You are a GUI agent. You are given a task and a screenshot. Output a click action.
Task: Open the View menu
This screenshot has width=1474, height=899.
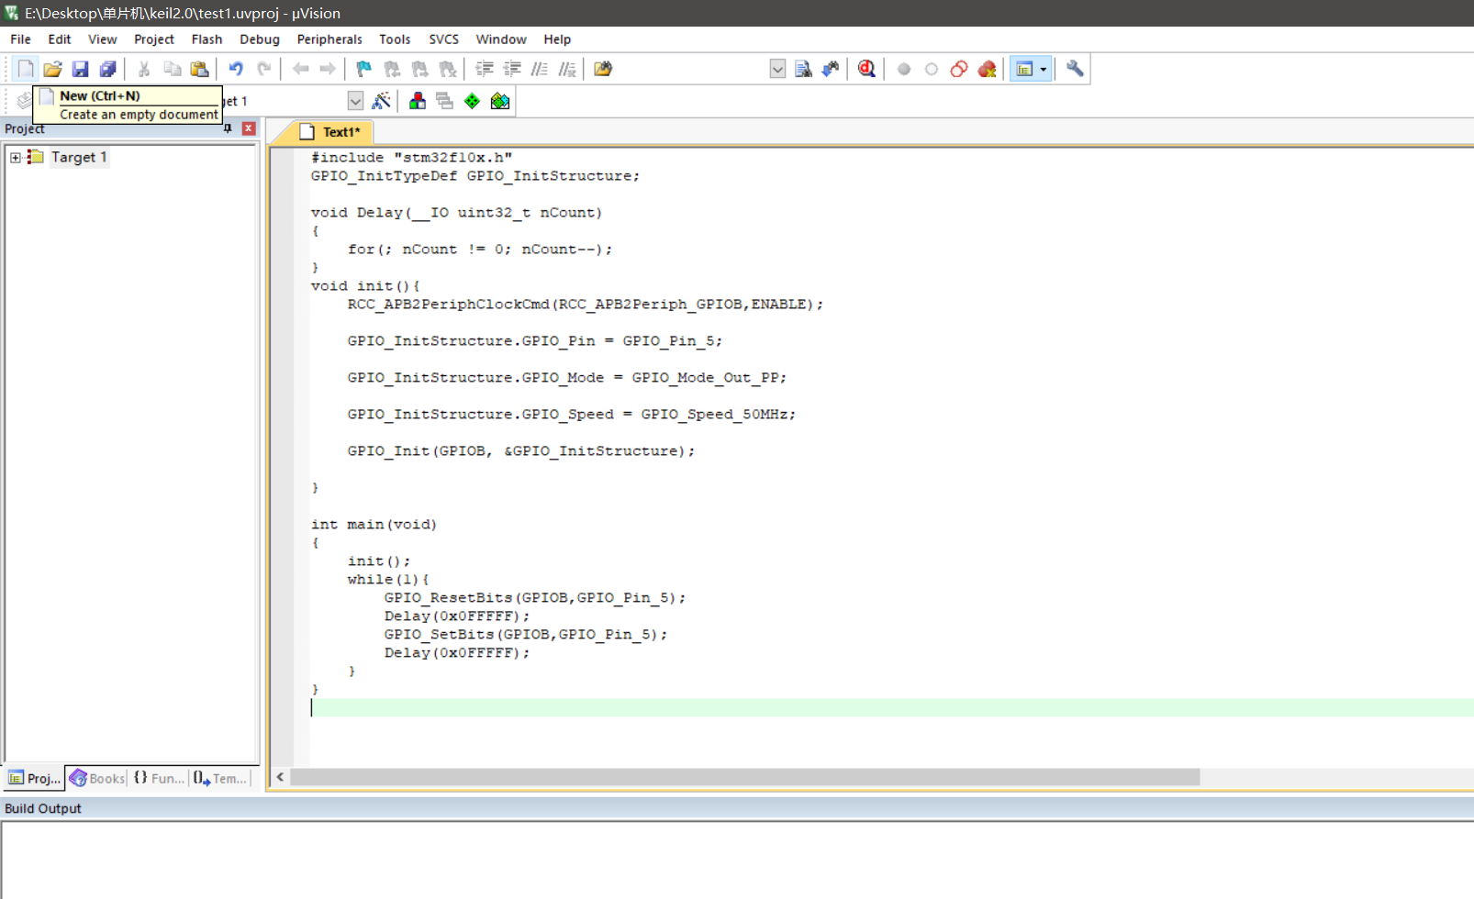[102, 39]
